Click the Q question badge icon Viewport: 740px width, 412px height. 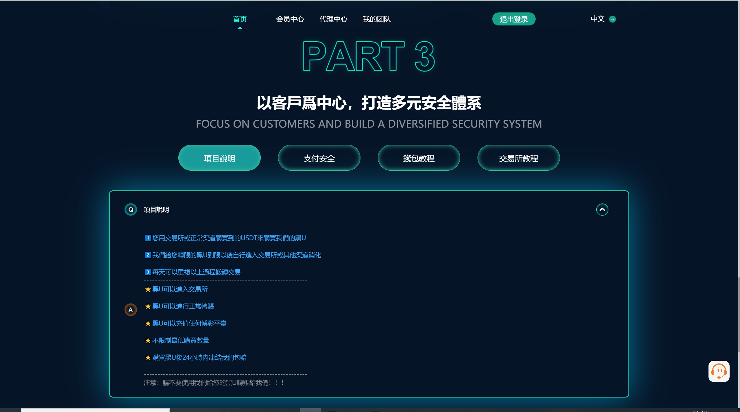131,209
